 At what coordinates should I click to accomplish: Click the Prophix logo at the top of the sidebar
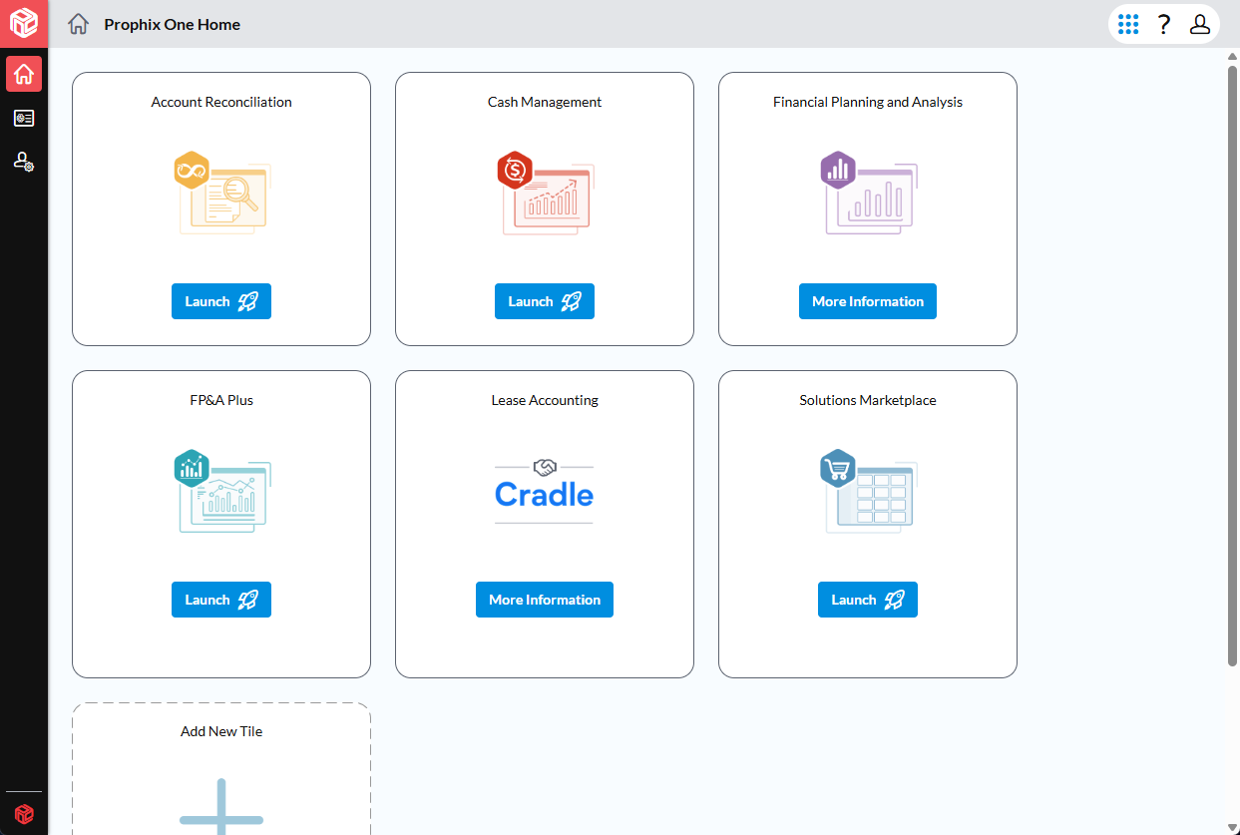pyautogui.click(x=24, y=23)
